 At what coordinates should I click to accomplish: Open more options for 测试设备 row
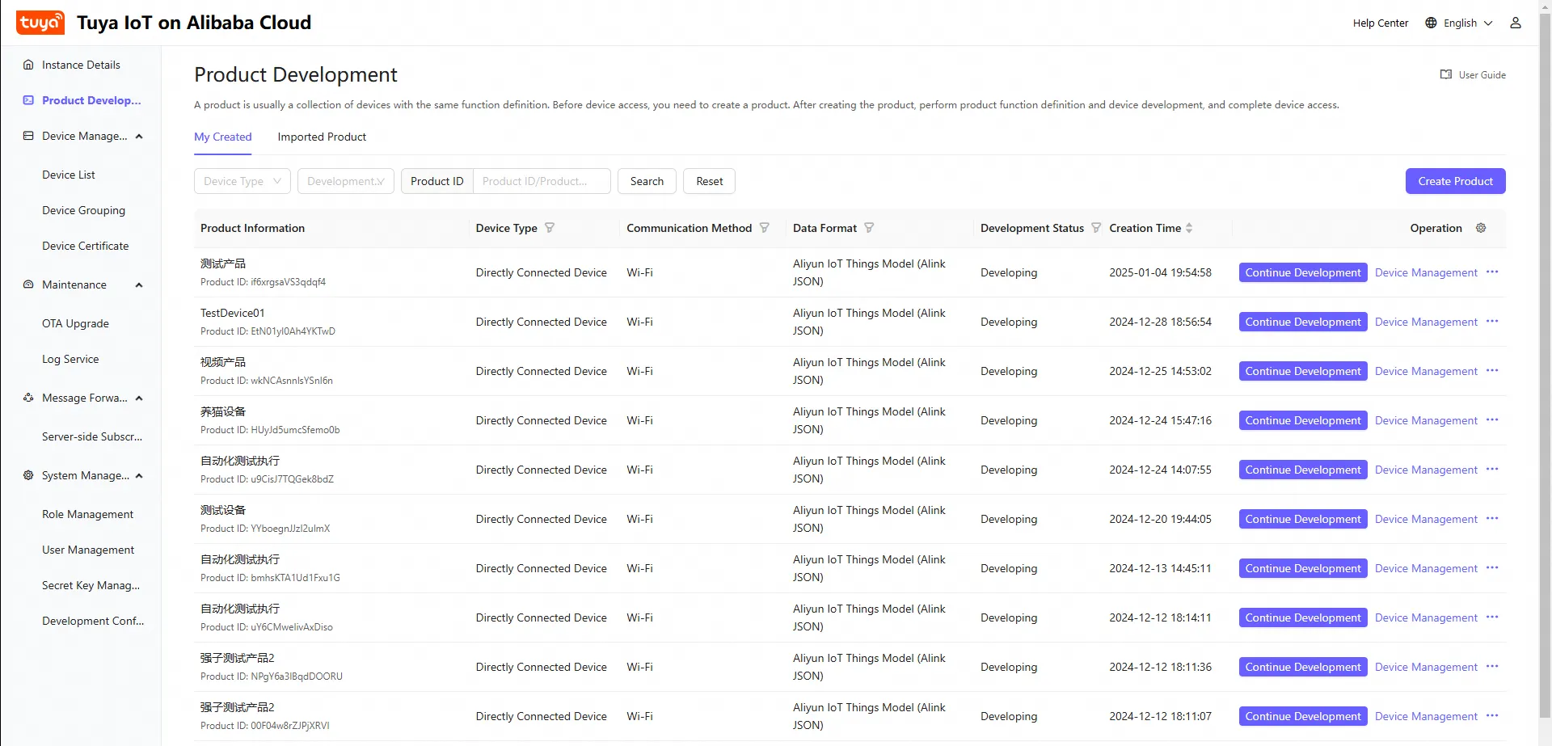[1492, 519]
